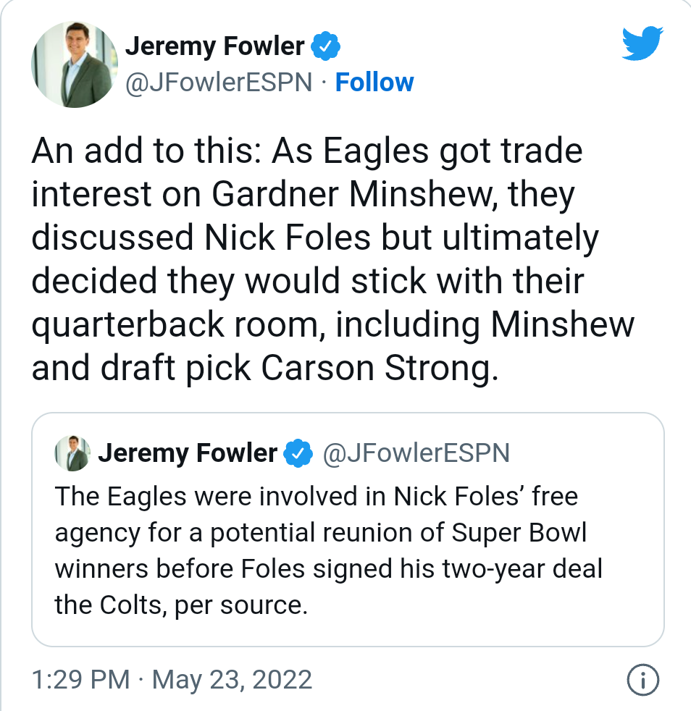Click the 1:29 PM time text
The width and height of the screenshot is (691, 711).
point(81,680)
